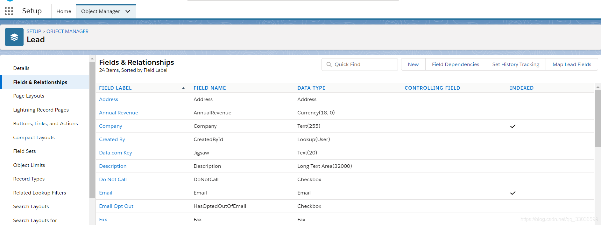Select Fields & Relationships in sidebar

click(x=45, y=82)
